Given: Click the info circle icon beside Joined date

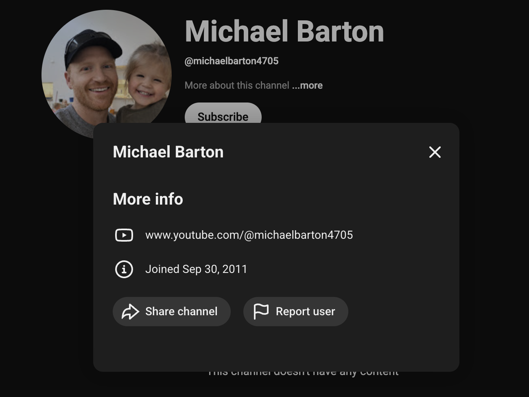Looking at the screenshot, I should [x=124, y=269].
